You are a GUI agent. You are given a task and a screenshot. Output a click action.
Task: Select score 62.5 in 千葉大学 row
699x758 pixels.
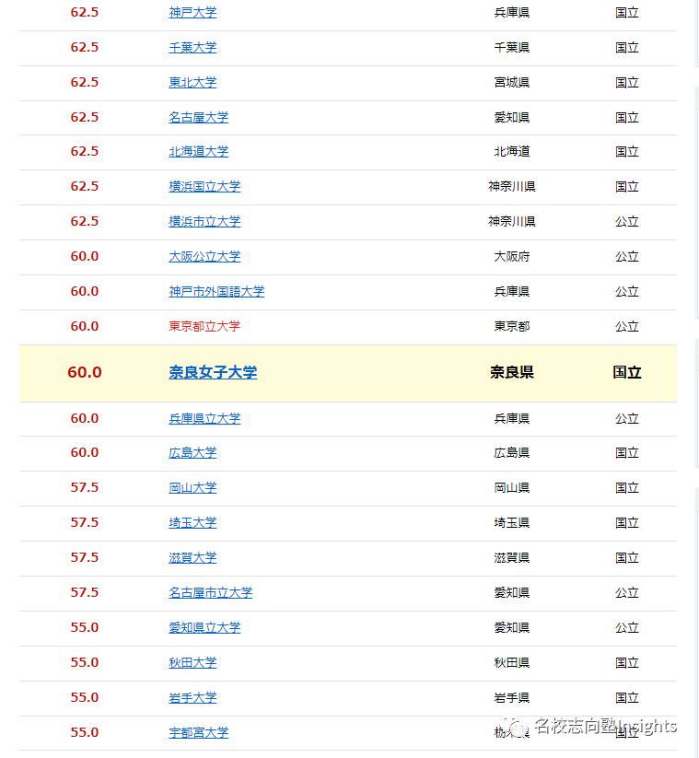click(x=85, y=47)
